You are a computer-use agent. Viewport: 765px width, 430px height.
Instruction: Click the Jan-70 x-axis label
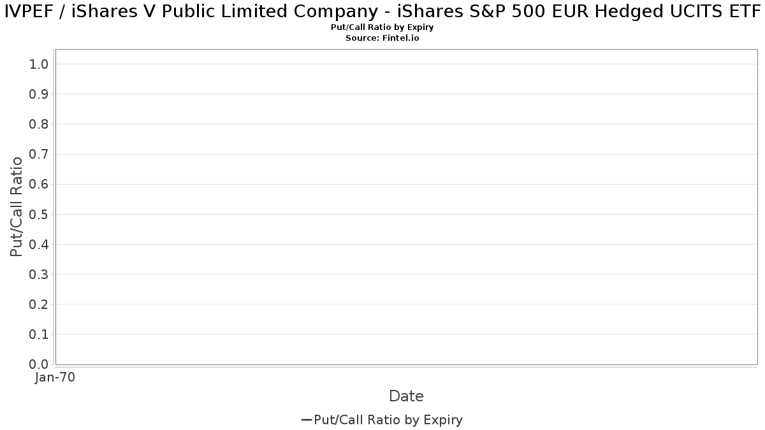click(x=55, y=378)
